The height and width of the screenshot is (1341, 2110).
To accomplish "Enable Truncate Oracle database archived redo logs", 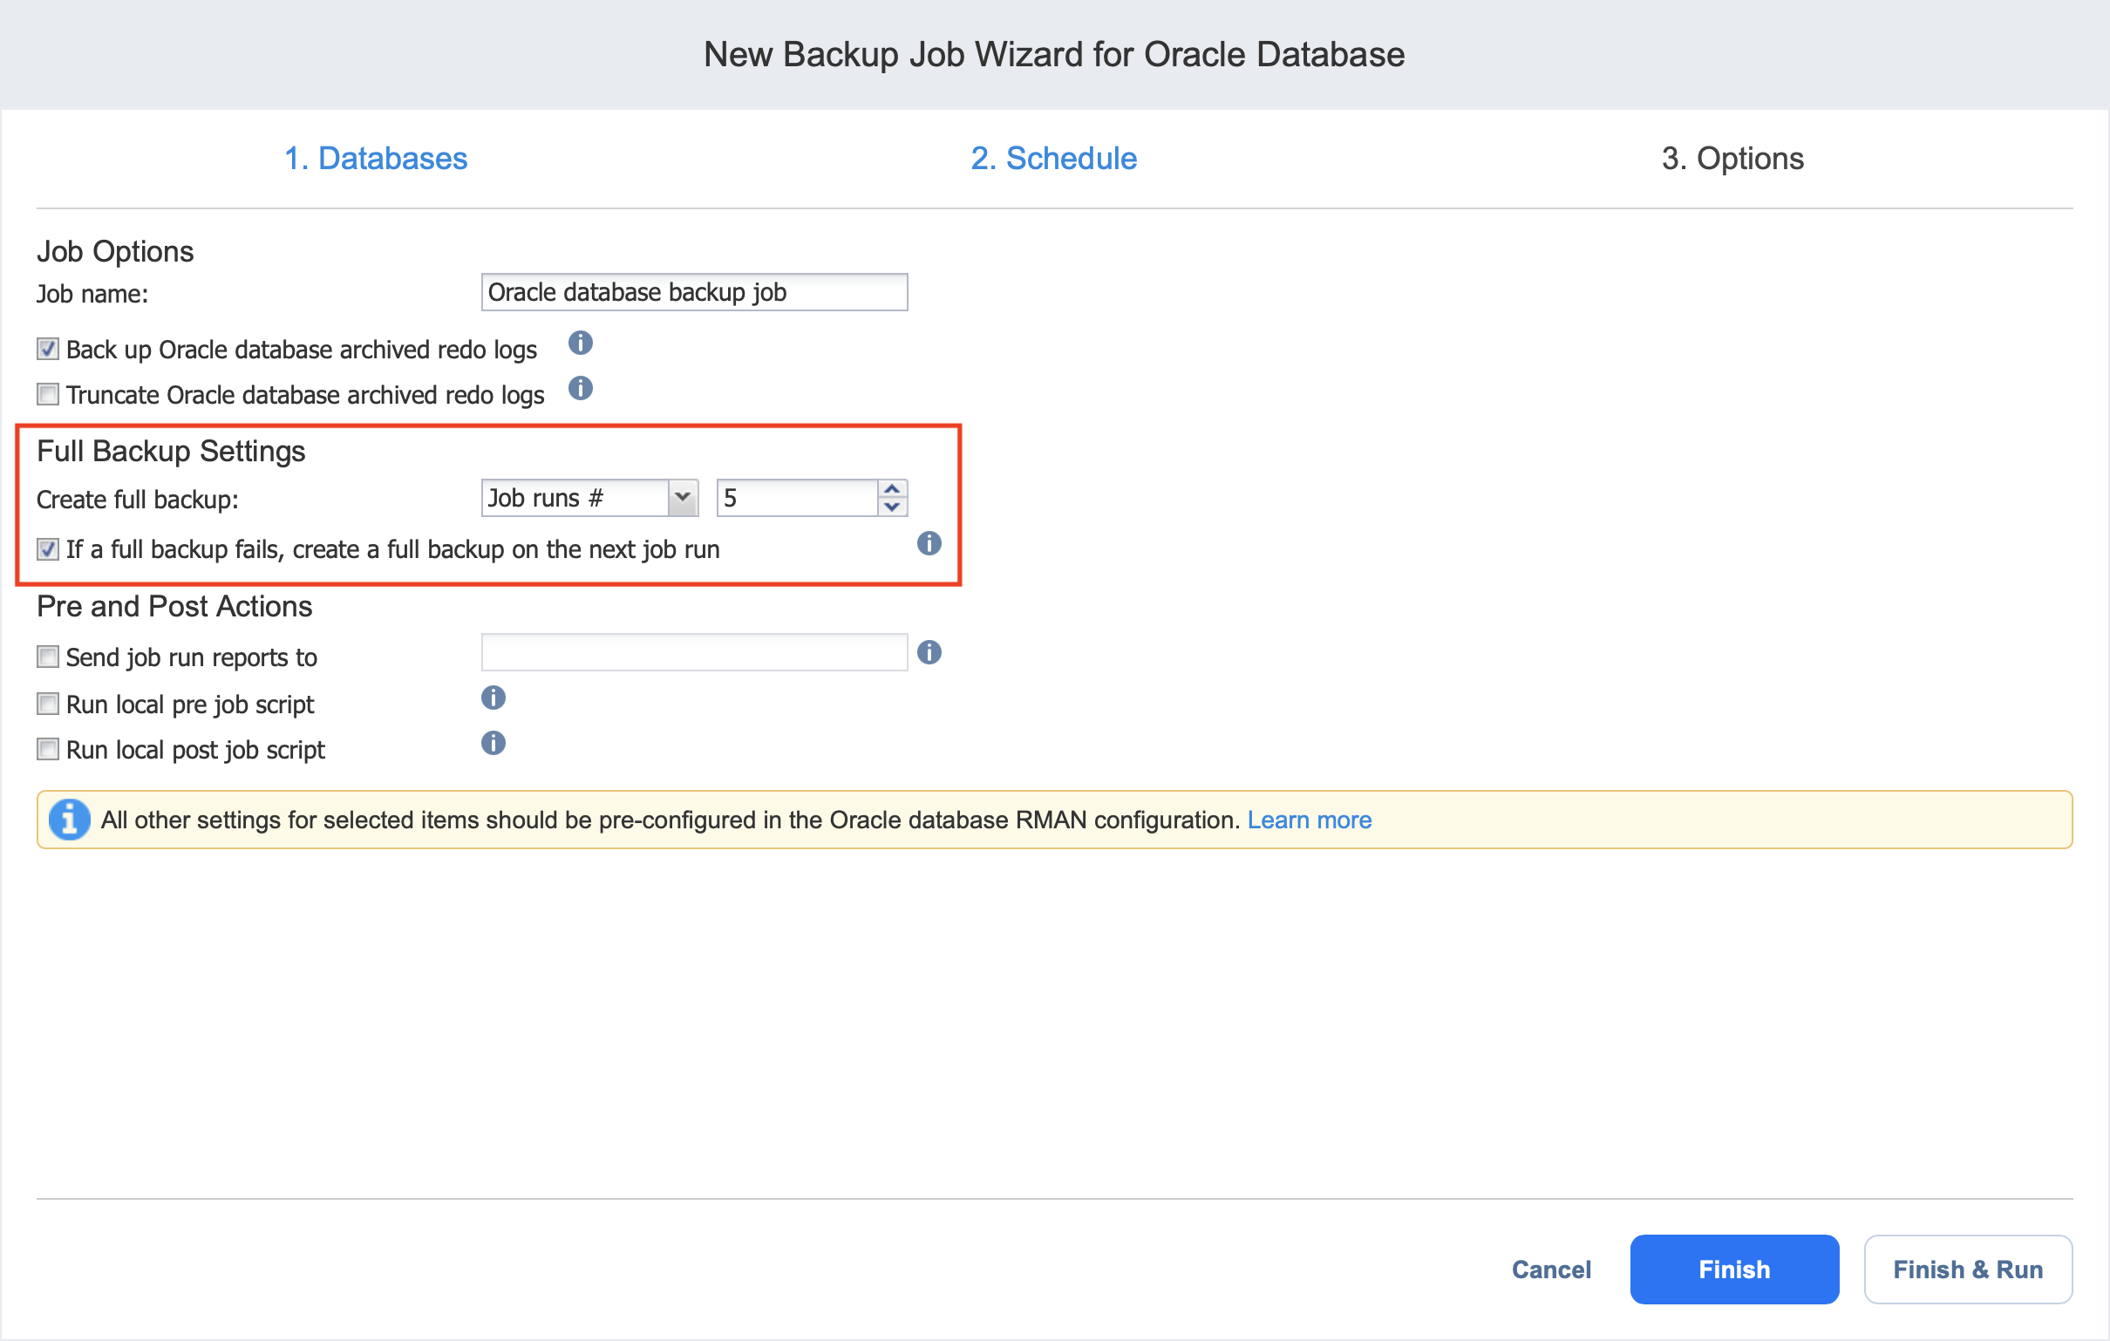I will pos(48,394).
